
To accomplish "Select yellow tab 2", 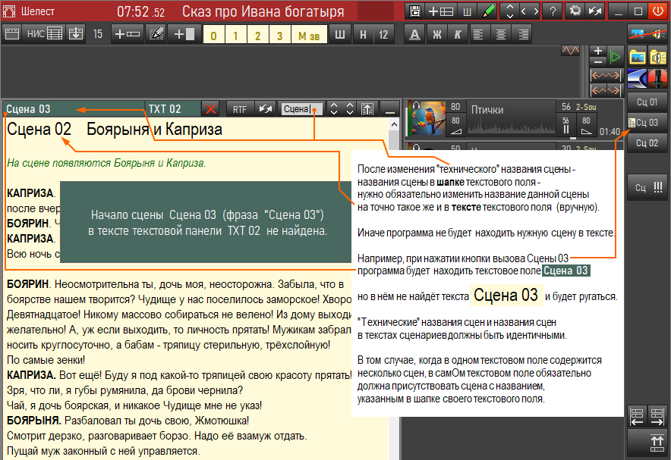I will pyautogui.click(x=257, y=35).
